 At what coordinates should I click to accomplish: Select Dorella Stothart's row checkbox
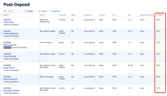tap(1, 79)
